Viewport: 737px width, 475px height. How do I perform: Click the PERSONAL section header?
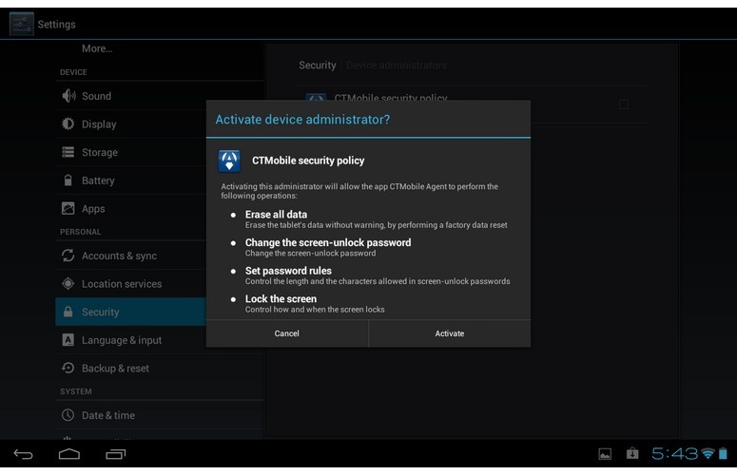81,232
